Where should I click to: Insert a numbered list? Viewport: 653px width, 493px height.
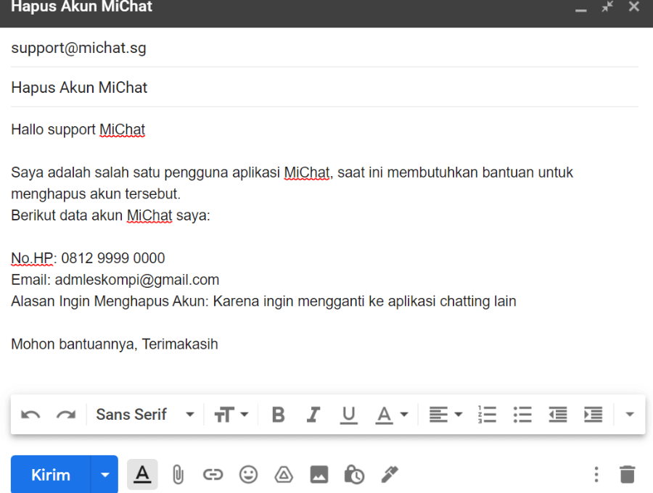pos(487,415)
